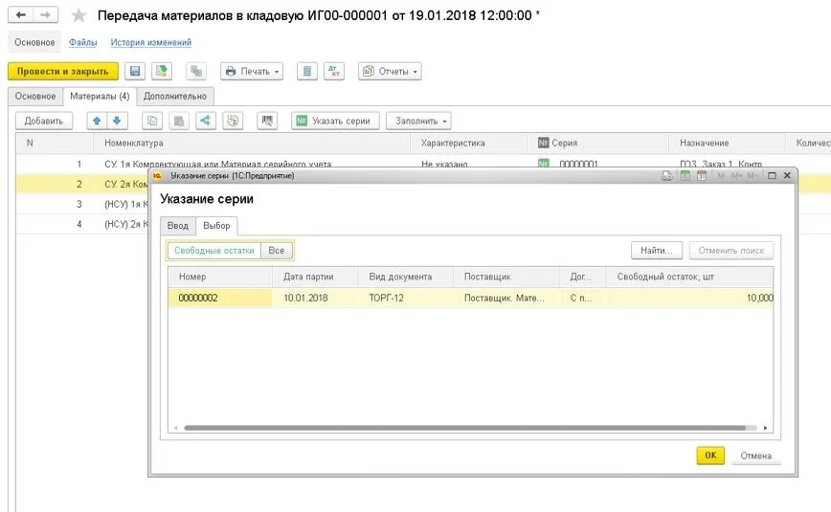The image size is (831, 512).
Task: Post the document with the green arrow icon
Action: coord(162,71)
